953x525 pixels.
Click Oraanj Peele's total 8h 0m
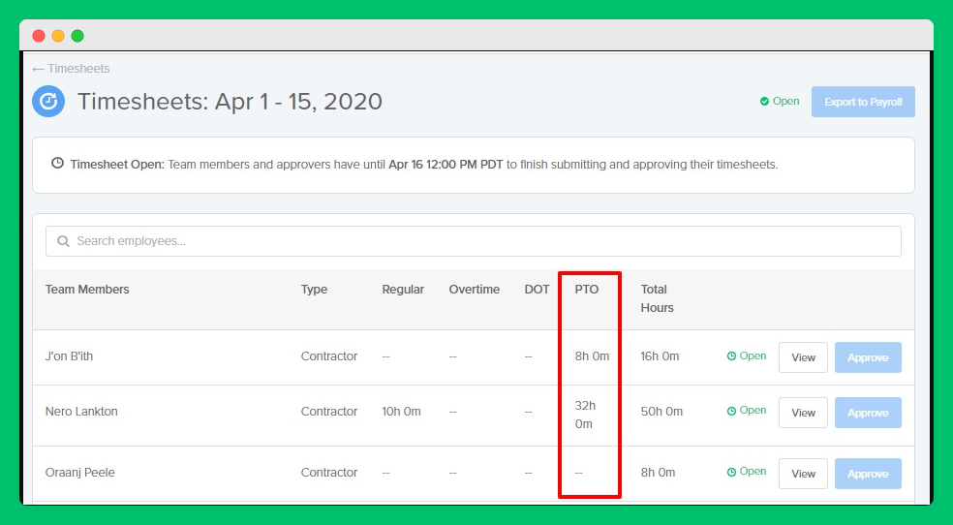point(658,472)
